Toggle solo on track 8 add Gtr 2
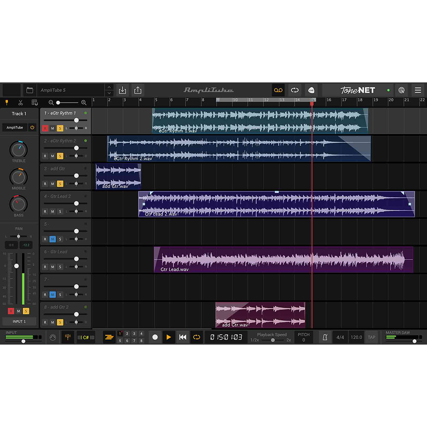Image resolution: width=427 pixels, height=427 pixels. tap(60, 322)
